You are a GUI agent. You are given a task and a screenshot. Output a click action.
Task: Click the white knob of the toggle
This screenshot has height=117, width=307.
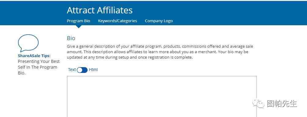80,70
